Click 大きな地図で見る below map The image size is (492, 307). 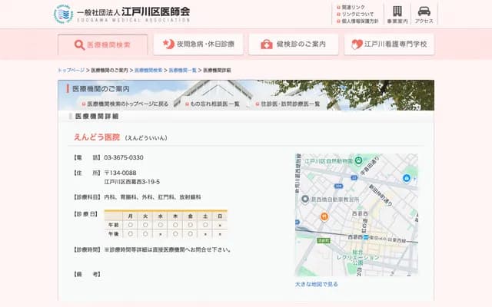pyautogui.click(x=316, y=284)
